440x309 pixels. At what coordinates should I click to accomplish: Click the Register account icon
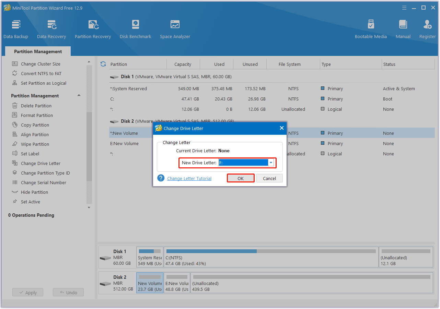(x=427, y=29)
